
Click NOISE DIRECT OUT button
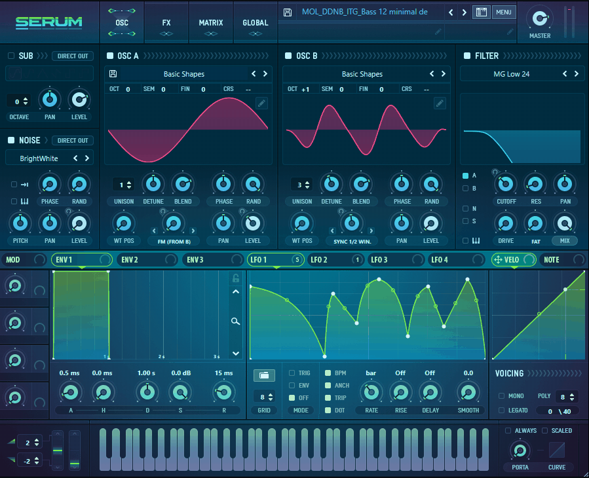pos(73,140)
